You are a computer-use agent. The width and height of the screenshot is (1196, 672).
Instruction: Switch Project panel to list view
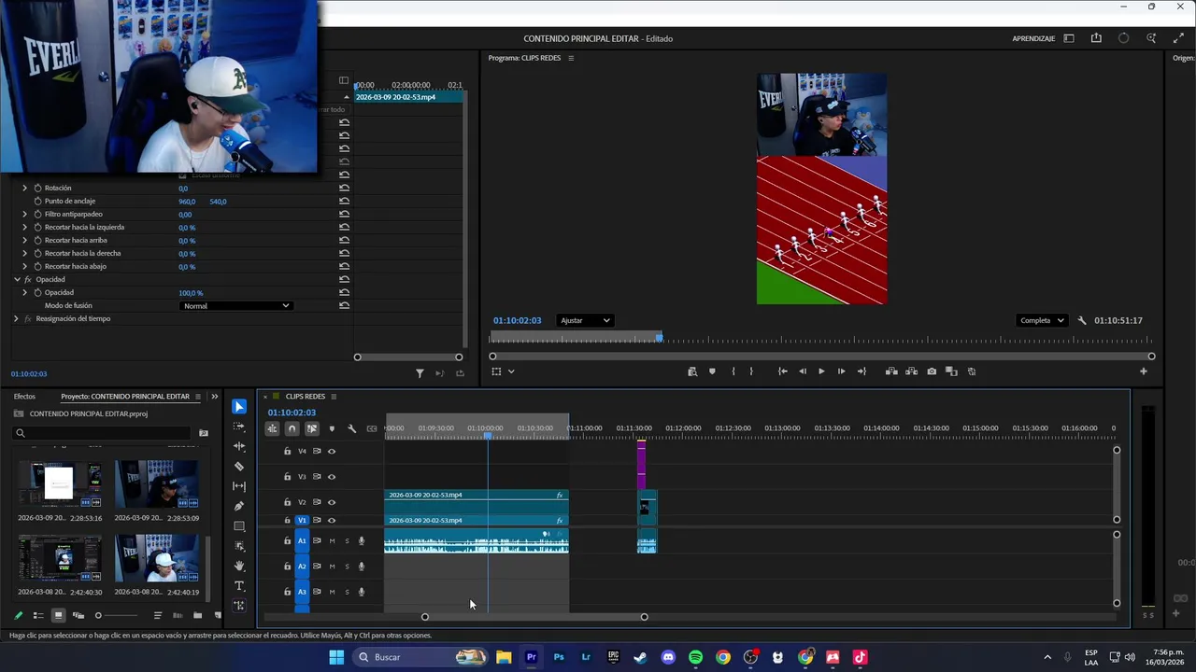point(38,615)
